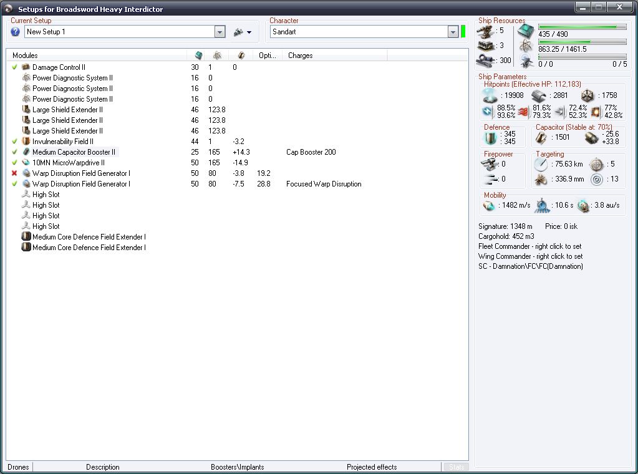This screenshot has width=638, height=474.
Task: Click the targeting range icon beside 75.63 km
Action: click(x=541, y=165)
